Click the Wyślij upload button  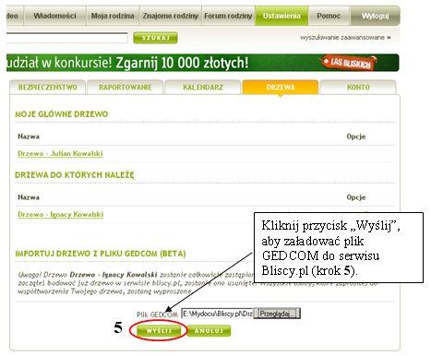(159, 331)
